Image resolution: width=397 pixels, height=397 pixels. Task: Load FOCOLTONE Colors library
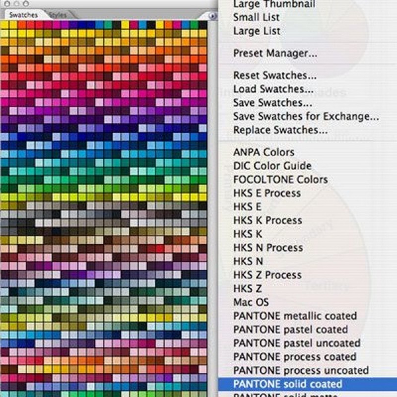click(x=280, y=180)
